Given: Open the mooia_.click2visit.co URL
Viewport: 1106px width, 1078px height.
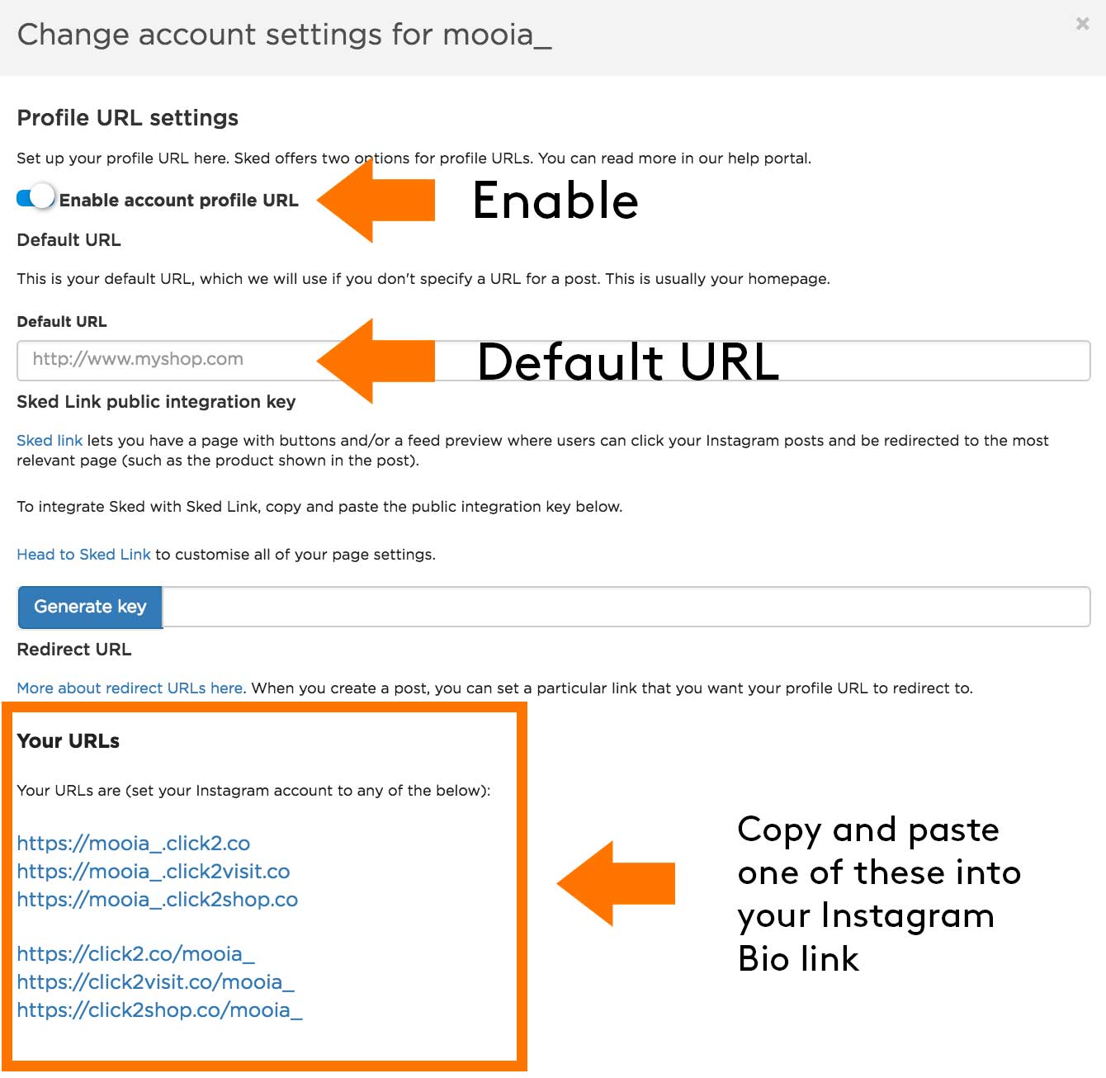Looking at the screenshot, I should 153,871.
